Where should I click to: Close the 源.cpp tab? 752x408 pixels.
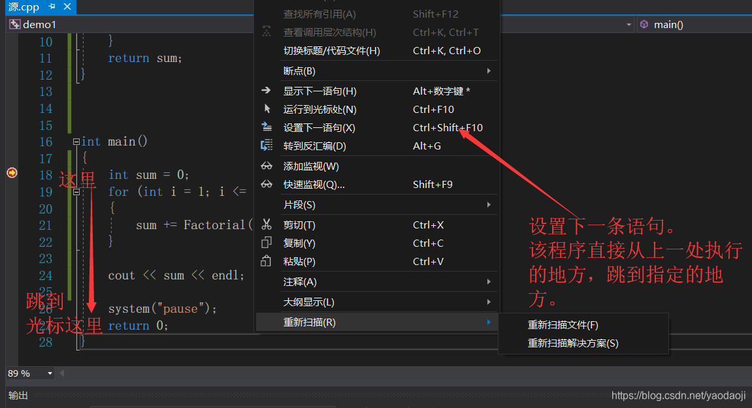[67, 7]
